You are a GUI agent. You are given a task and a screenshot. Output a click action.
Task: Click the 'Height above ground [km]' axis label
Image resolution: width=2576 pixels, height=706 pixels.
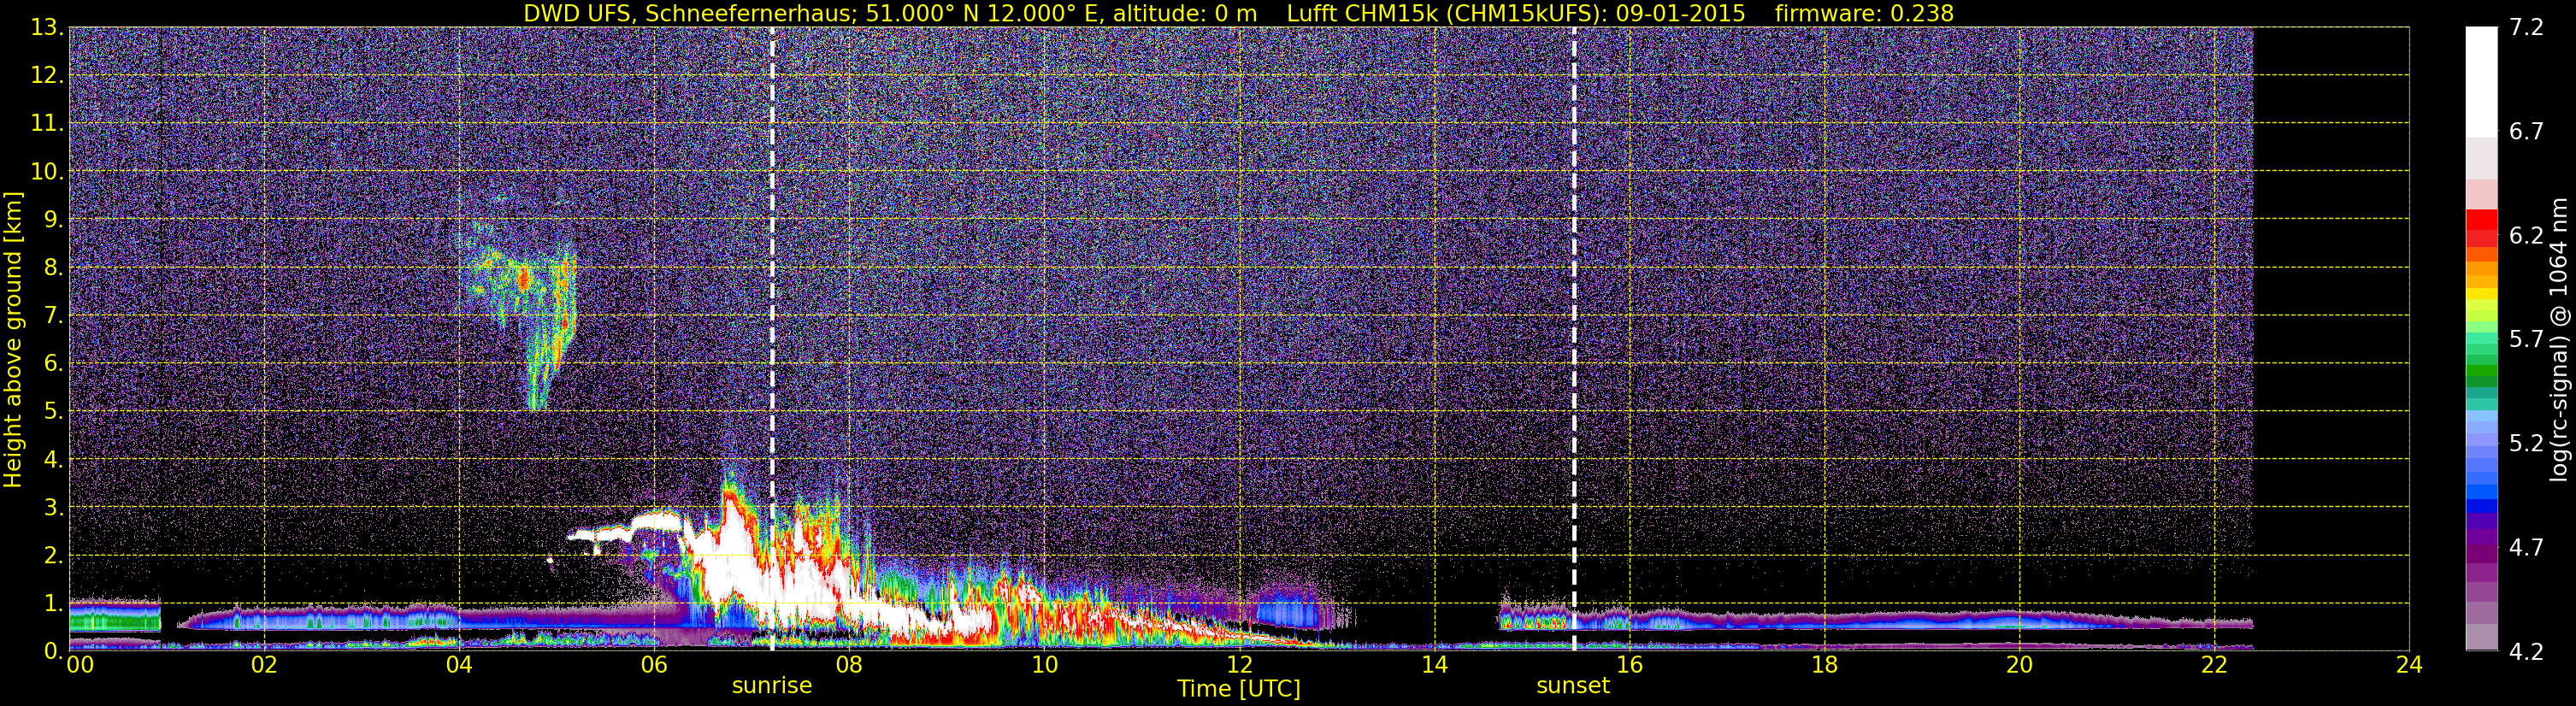click(13, 340)
